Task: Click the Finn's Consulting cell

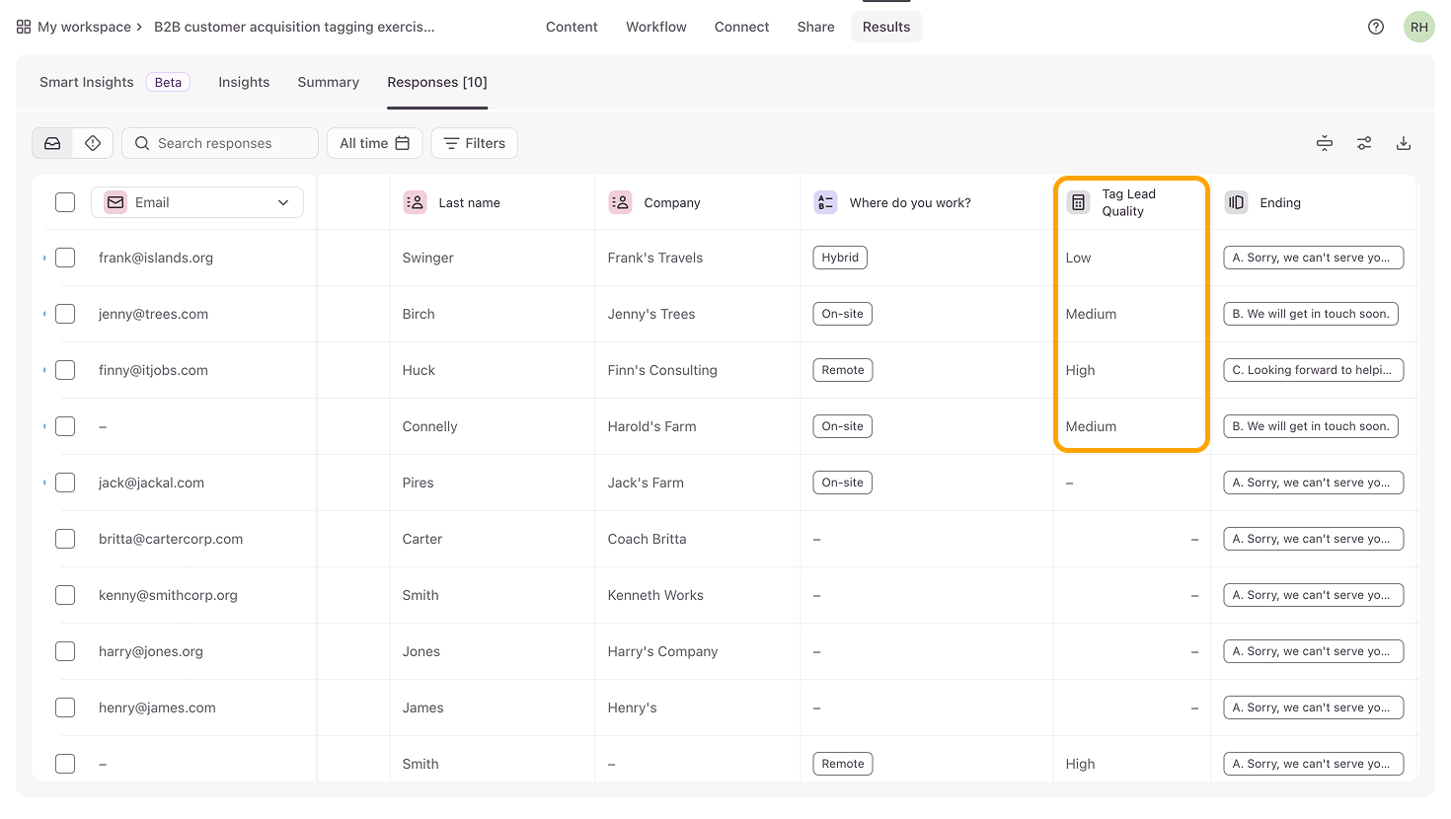Action: tap(662, 370)
